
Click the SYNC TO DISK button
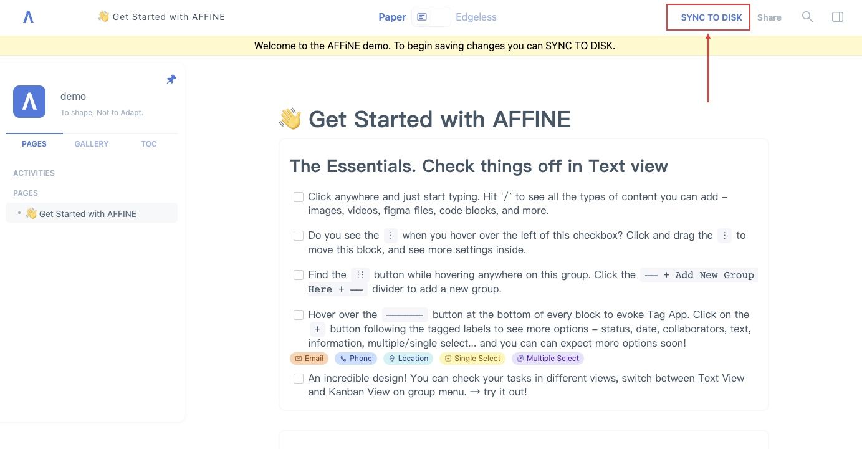click(711, 17)
